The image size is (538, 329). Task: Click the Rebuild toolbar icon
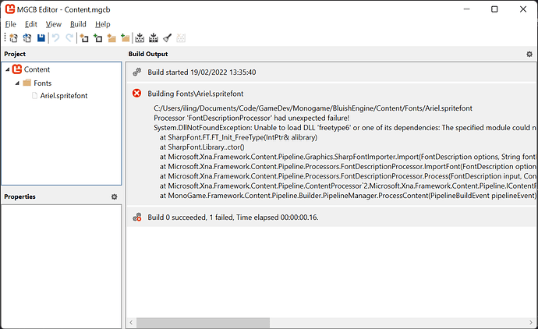154,38
